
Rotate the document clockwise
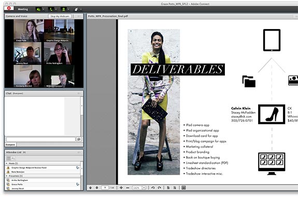click(x=160, y=188)
